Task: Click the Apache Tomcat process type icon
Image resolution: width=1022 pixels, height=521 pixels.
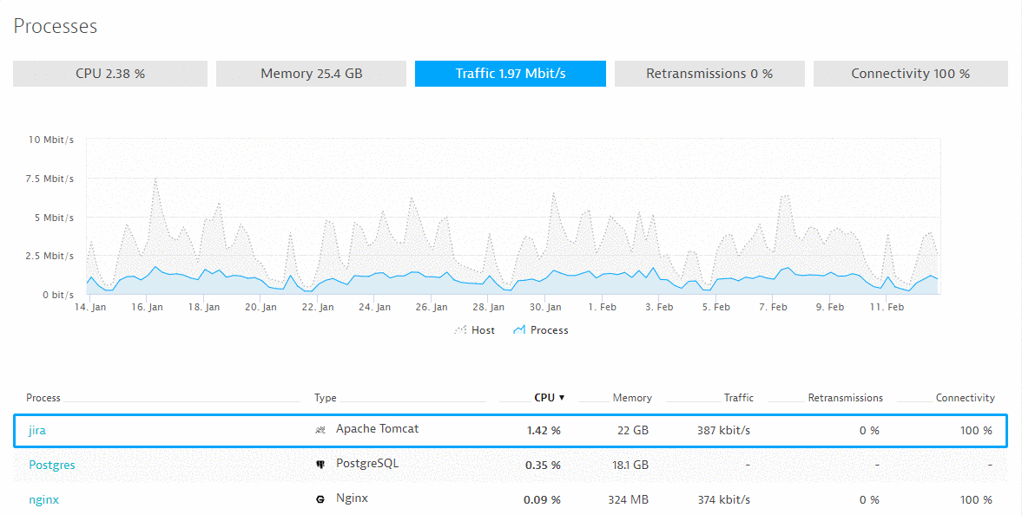Action: point(320,428)
